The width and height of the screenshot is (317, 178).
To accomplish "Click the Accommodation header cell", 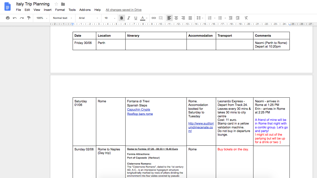I will [x=201, y=36].
